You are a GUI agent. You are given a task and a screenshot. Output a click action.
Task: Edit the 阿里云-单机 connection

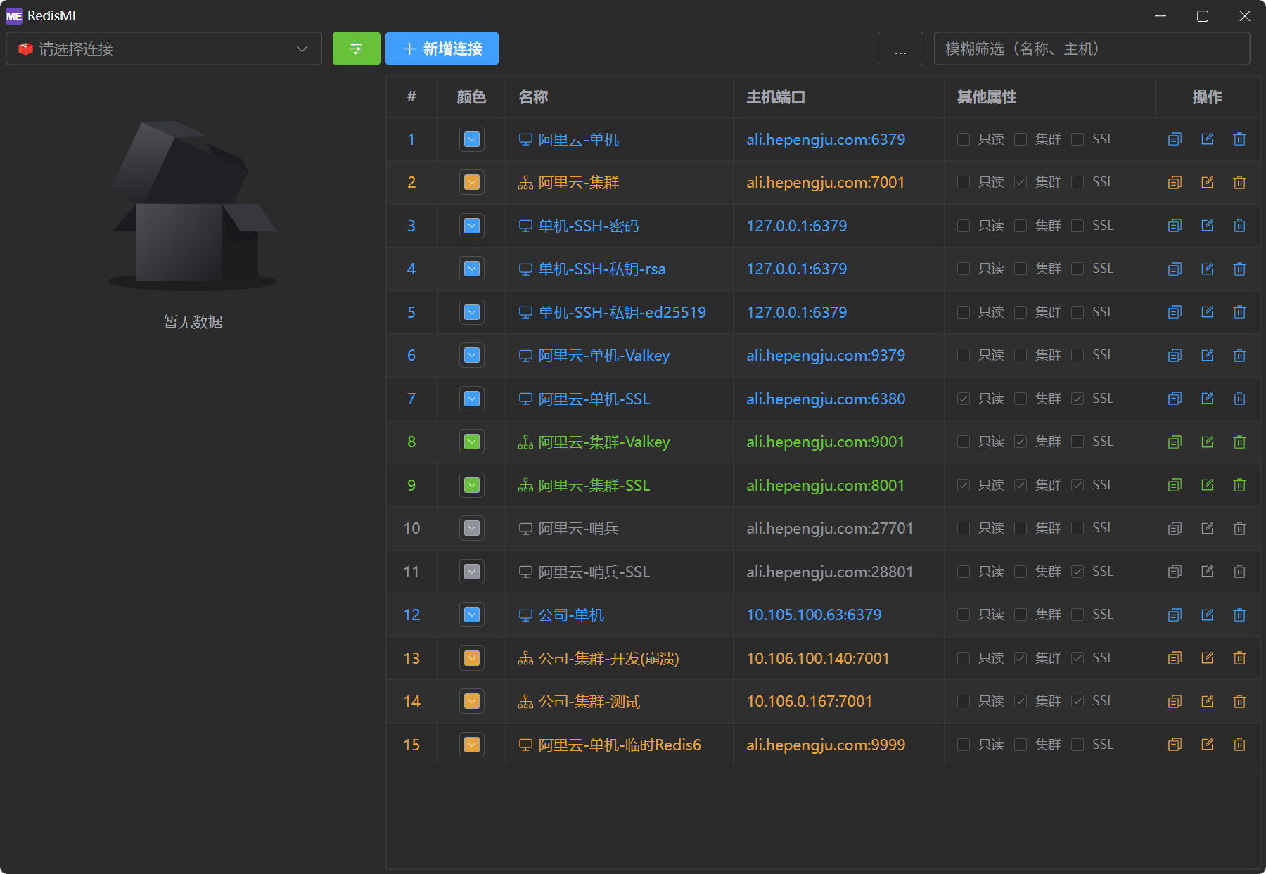click(x=1207, y=139)
